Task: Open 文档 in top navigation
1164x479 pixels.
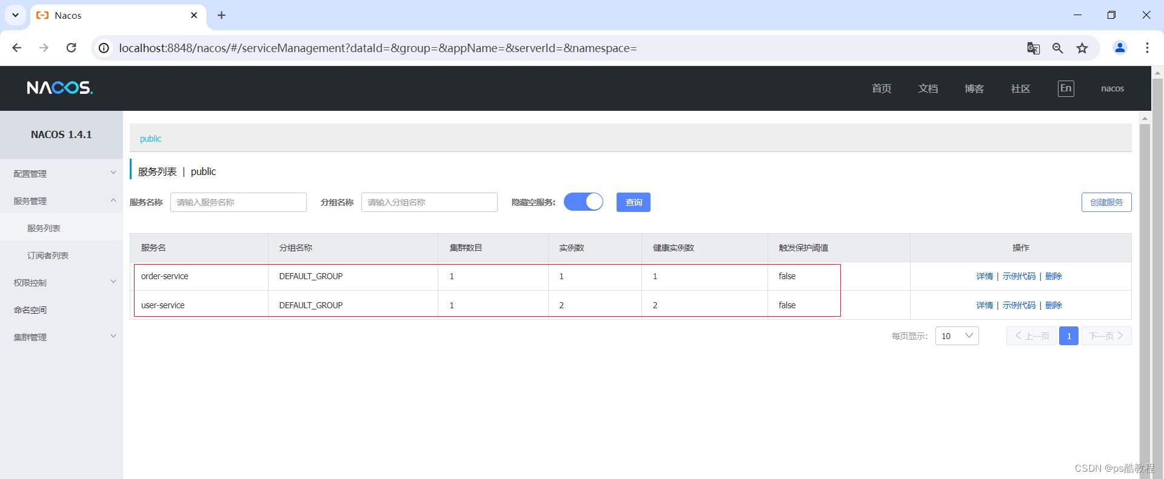Action: click(928, 88)
